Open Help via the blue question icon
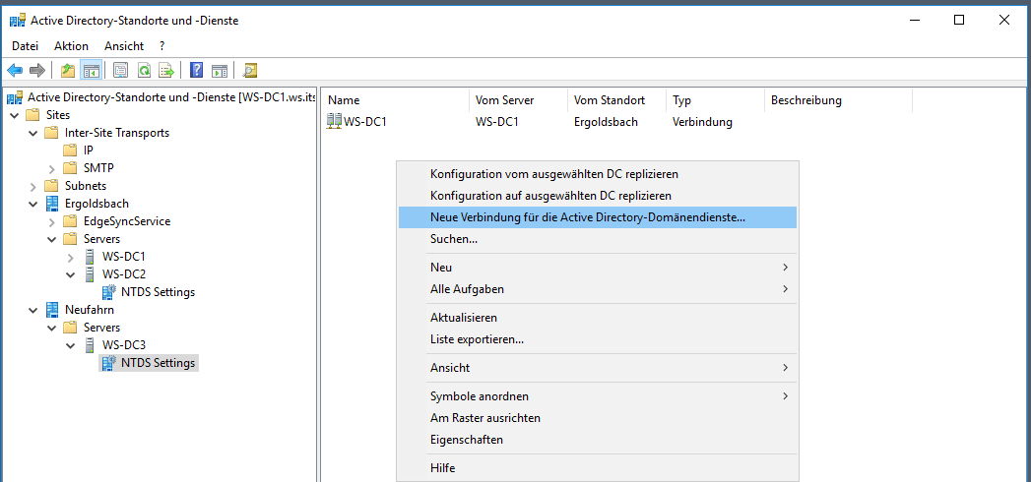The height and width of the screenshot is (482, 1031). point(196,70)
